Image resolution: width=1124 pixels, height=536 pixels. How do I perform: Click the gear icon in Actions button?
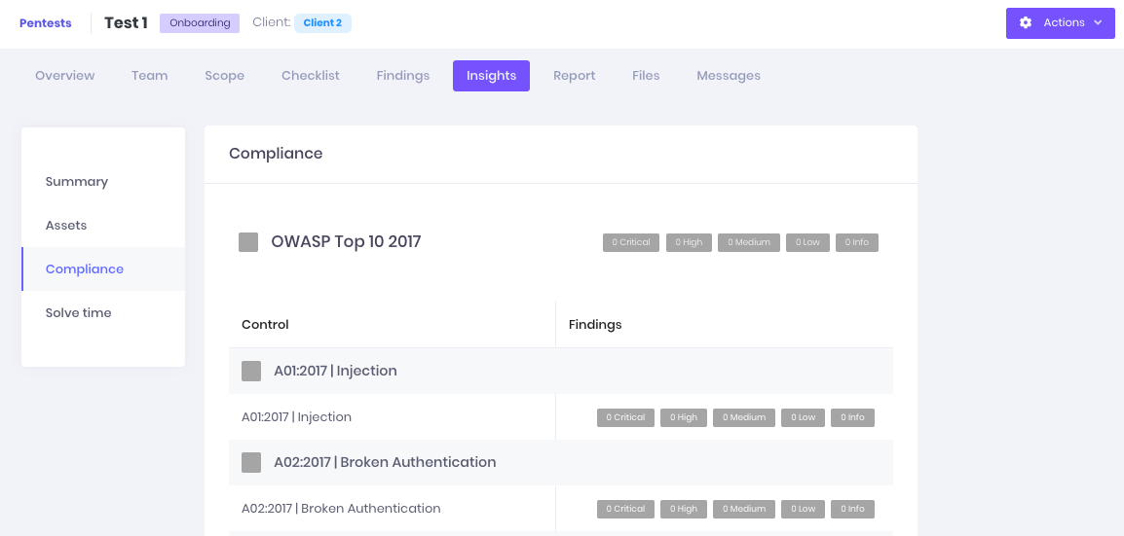coord(1026,23)
